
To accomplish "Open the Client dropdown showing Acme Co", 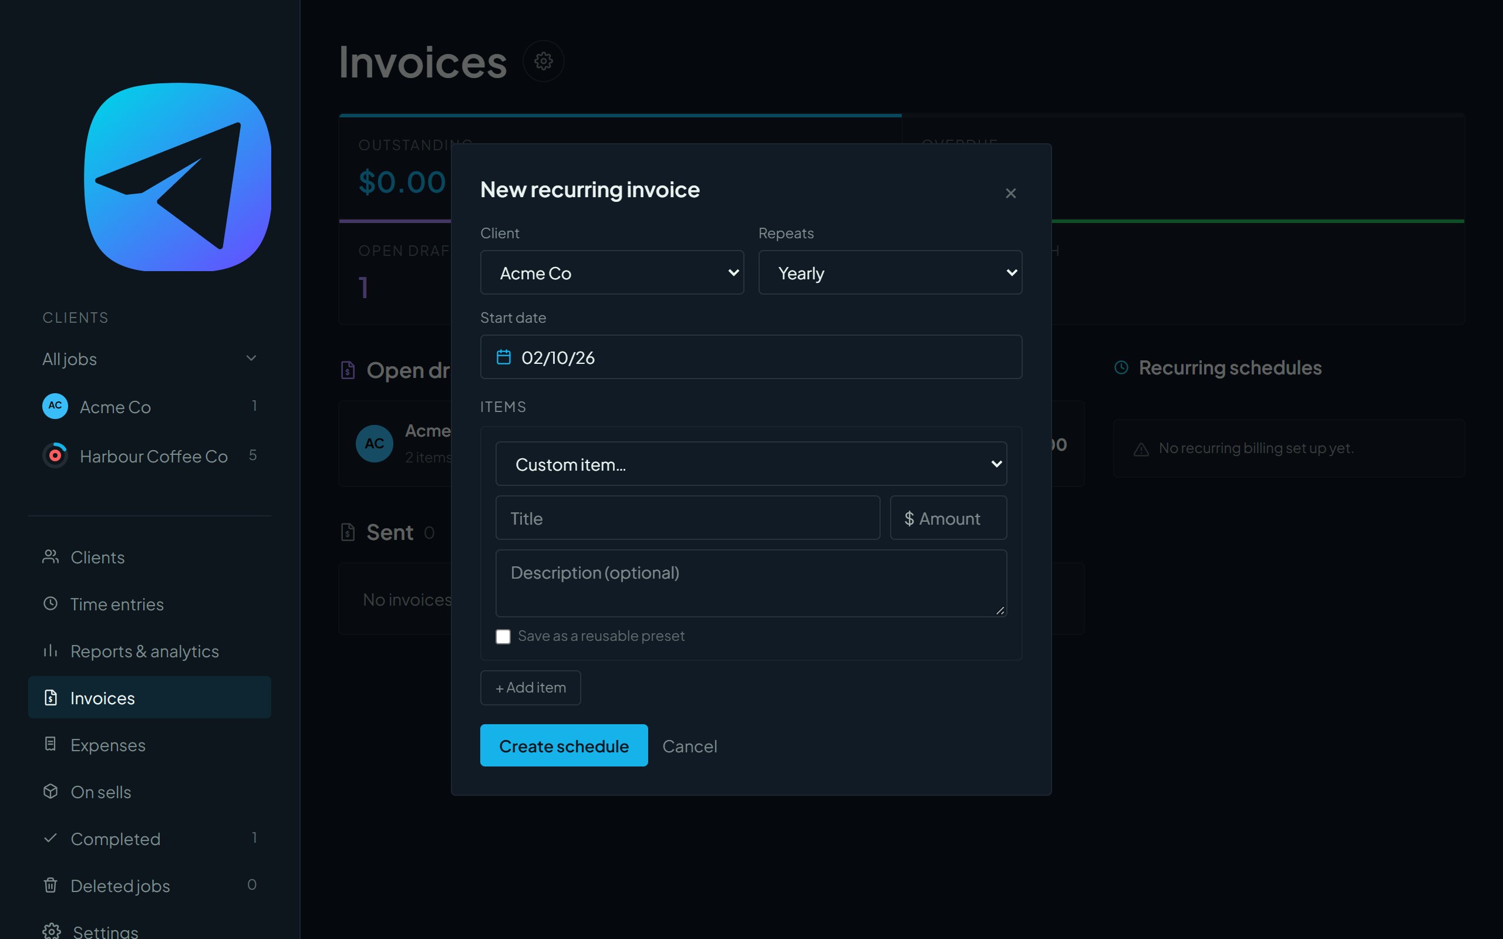I will (x=612, y=273).
